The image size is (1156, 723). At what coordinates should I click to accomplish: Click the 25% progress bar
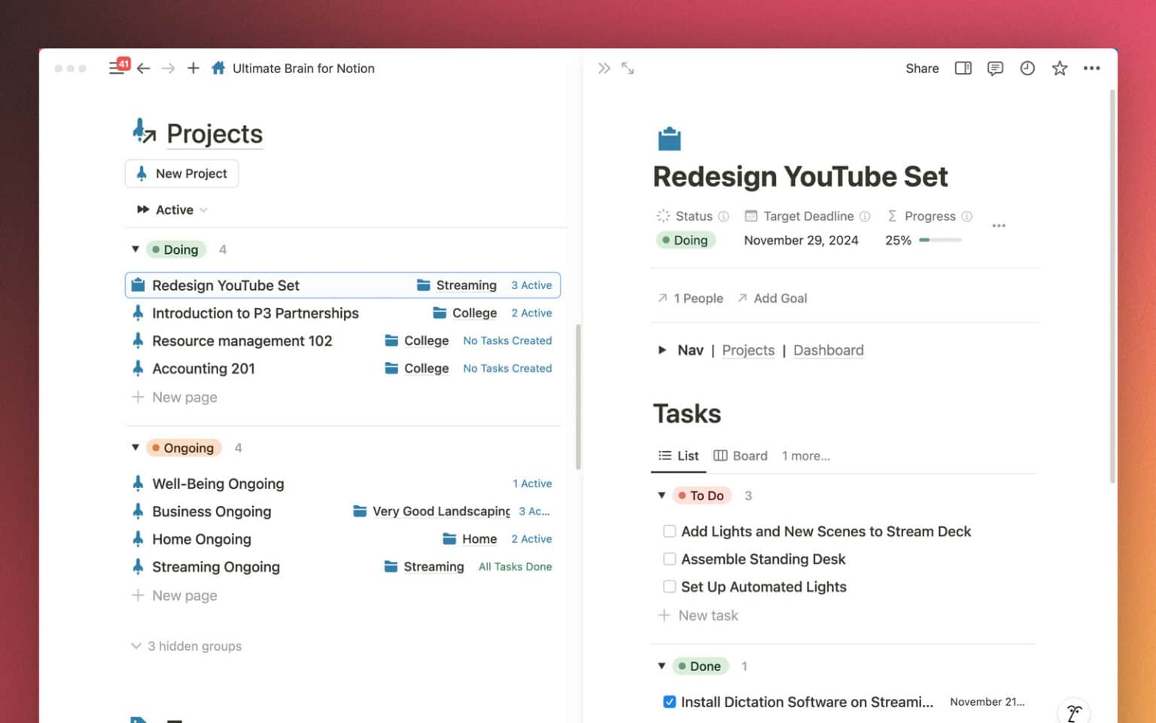(x=940, y=240)
